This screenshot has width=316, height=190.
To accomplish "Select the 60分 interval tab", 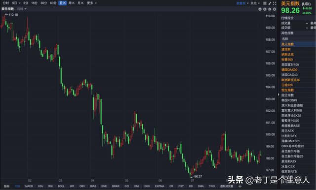I will pyautogui.click(x=53, y=3).
